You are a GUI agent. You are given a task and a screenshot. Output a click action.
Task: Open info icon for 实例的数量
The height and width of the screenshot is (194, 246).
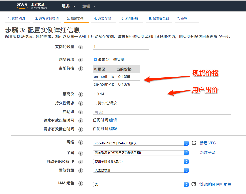point(80,47)
